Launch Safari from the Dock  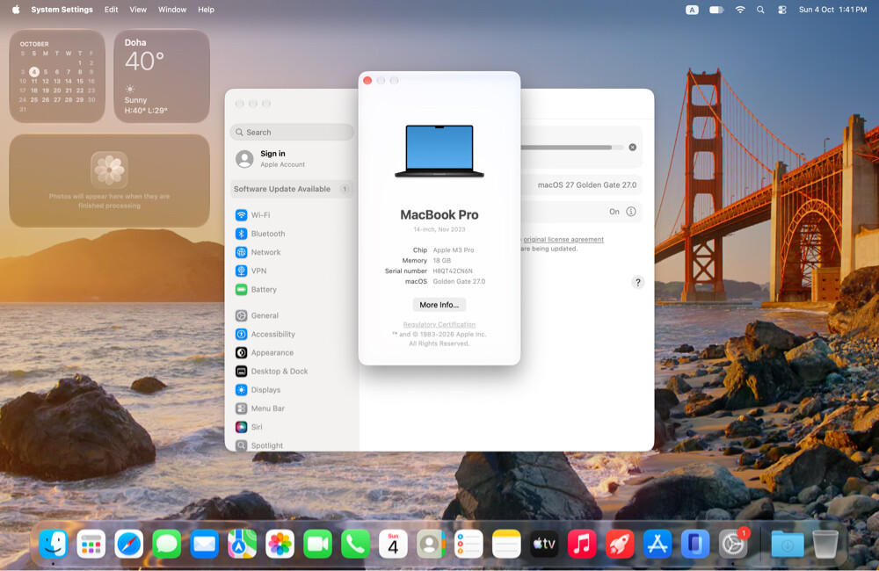pyautogui.click(x=129, y=544)
